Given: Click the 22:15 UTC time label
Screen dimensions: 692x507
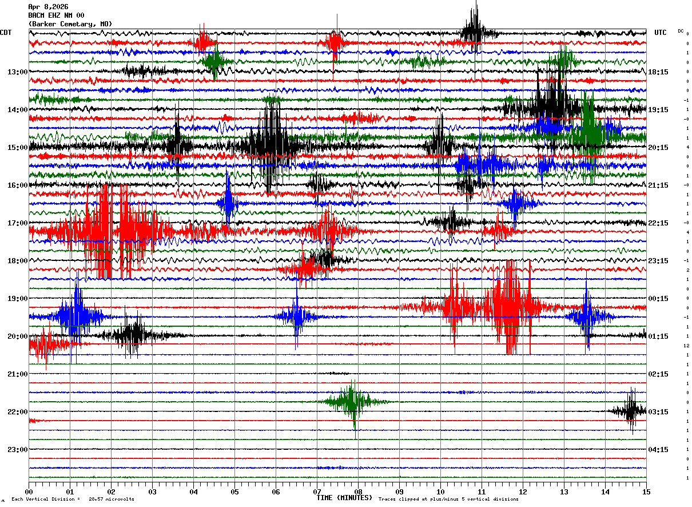Looking at the screenshot, I should coord(658,223).
